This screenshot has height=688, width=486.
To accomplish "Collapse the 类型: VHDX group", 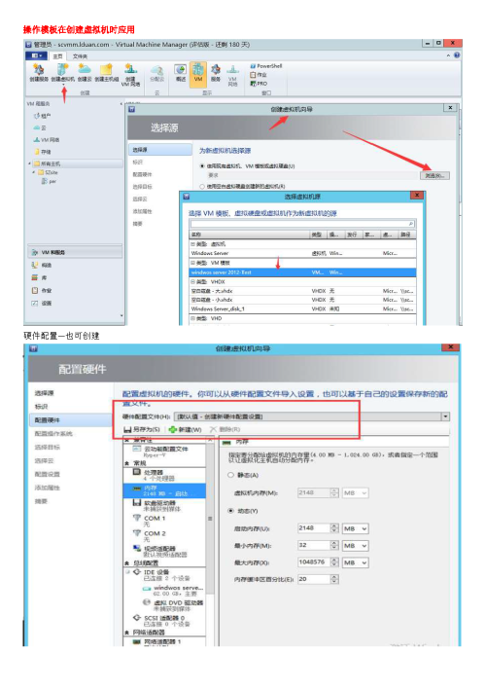I will [192, 281].
